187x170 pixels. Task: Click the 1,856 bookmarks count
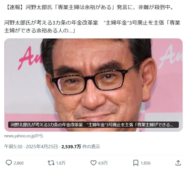[x=145, y=163]
